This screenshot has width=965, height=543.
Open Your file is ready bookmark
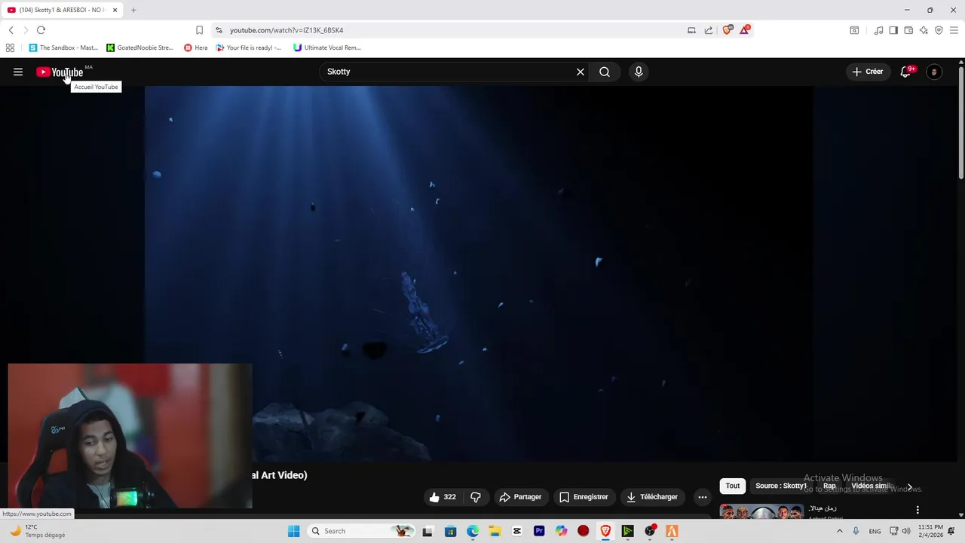click(249, 48)
